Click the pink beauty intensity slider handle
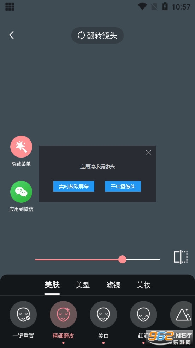195x348 pixels. click(x=122, y=259)
